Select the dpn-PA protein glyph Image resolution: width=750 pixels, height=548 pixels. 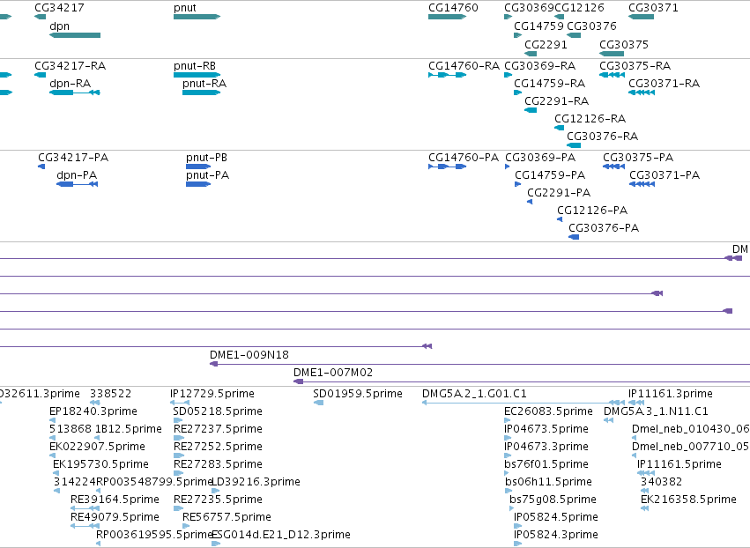tap(77, 184)
